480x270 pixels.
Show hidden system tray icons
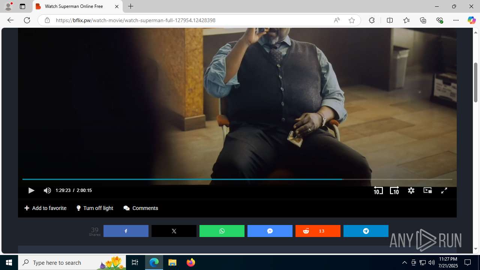click(x=404, y=262)
